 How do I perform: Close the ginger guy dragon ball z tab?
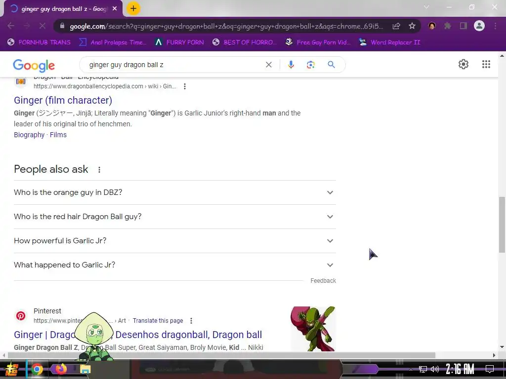pyautogui.click(x=115, y=9)
